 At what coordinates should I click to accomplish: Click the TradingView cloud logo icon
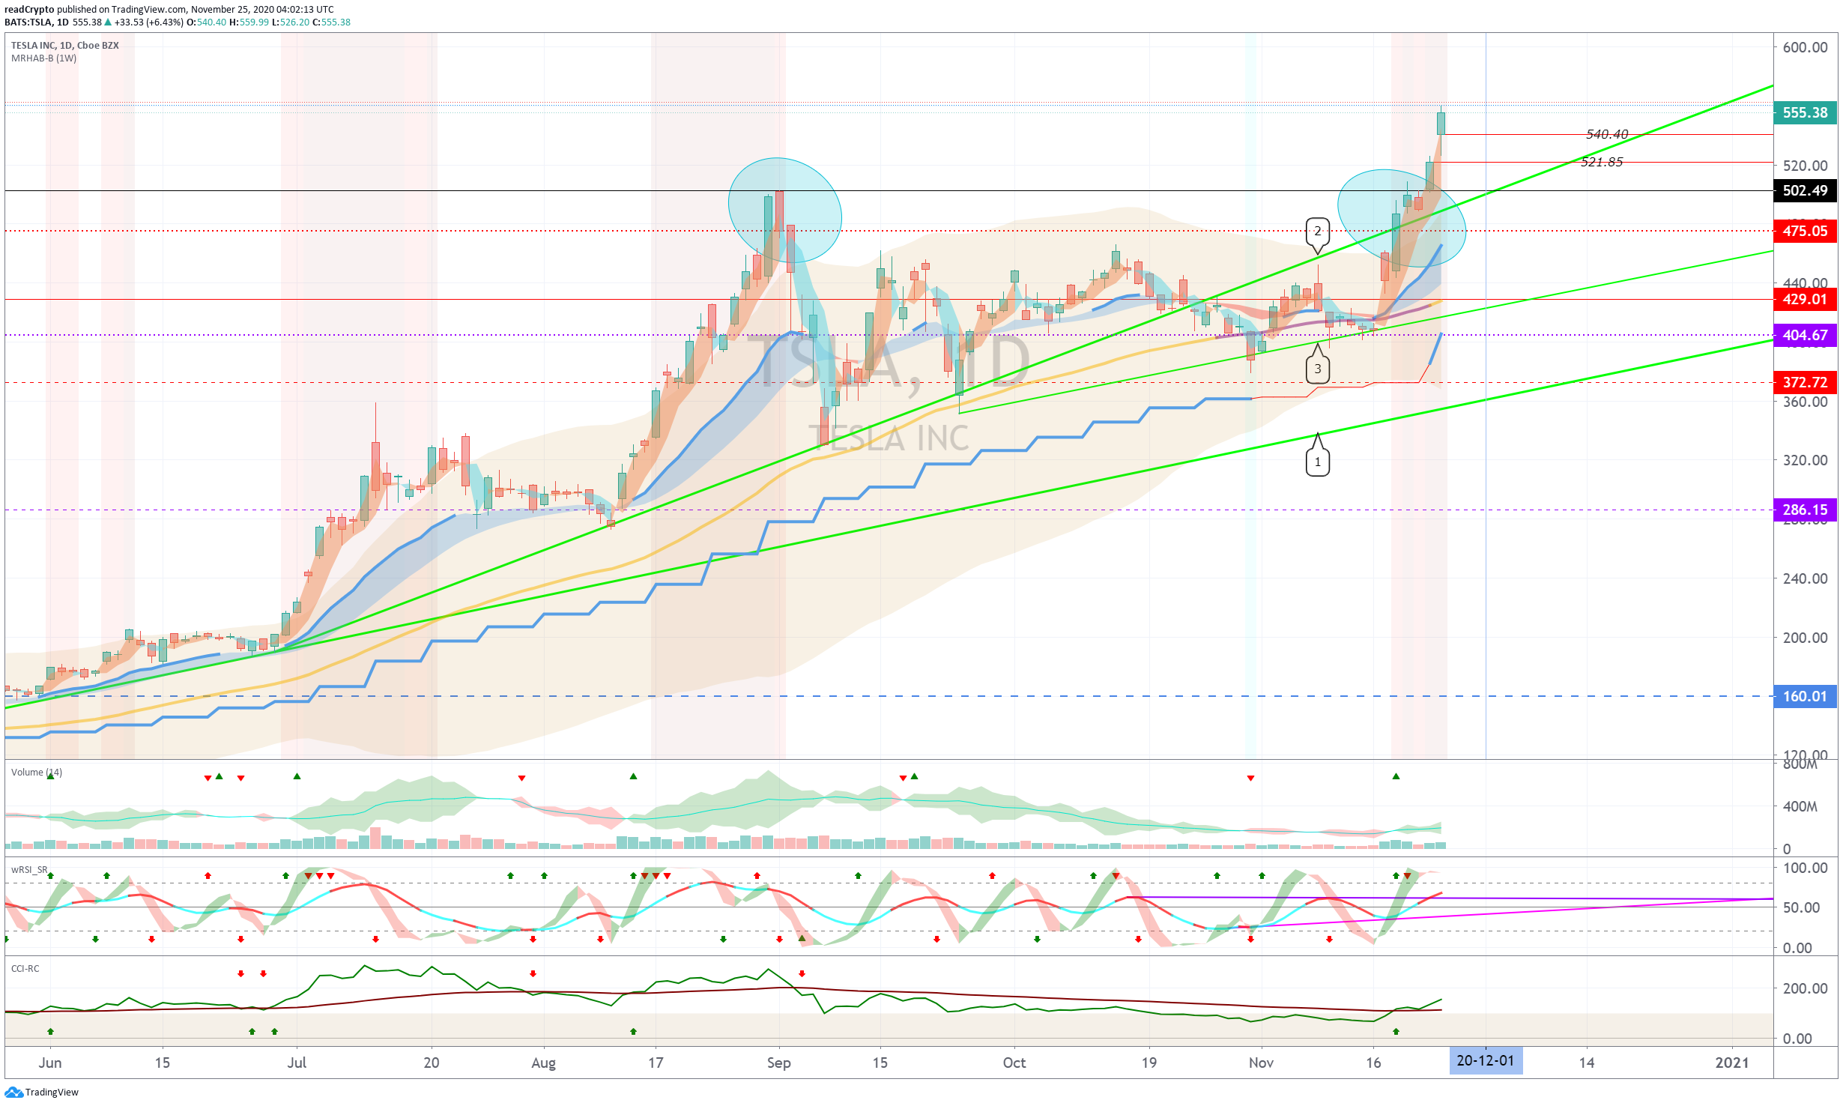tap(13, 1093)
